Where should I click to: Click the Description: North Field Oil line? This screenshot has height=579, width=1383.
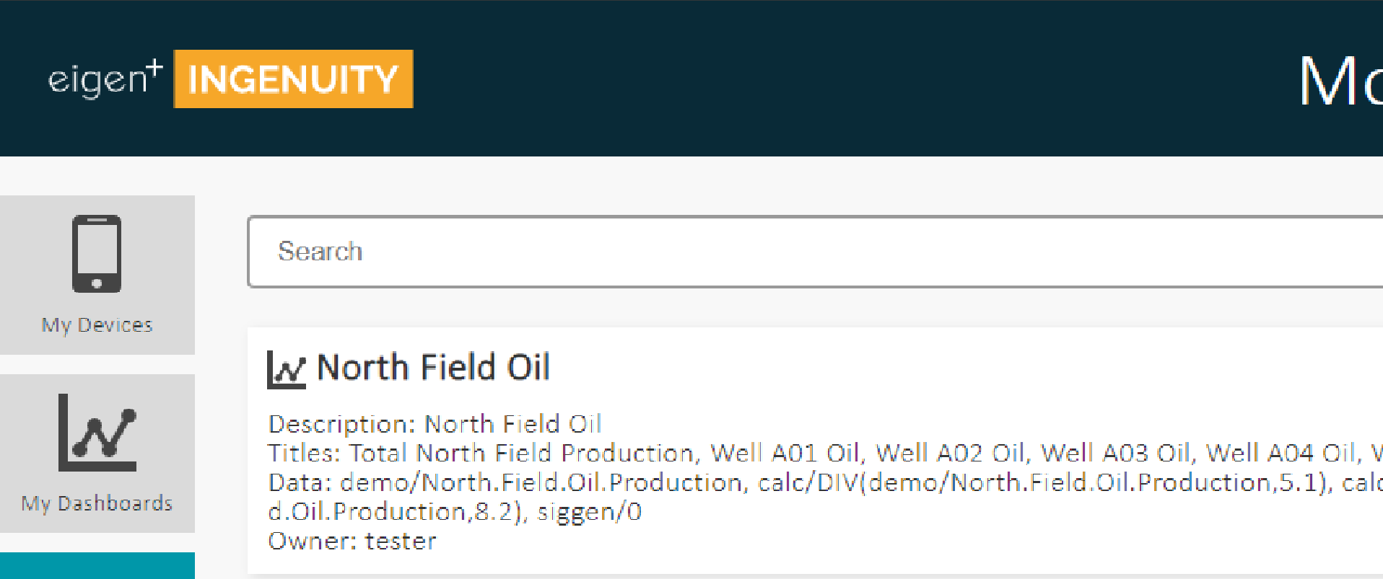tap(435, 424)
